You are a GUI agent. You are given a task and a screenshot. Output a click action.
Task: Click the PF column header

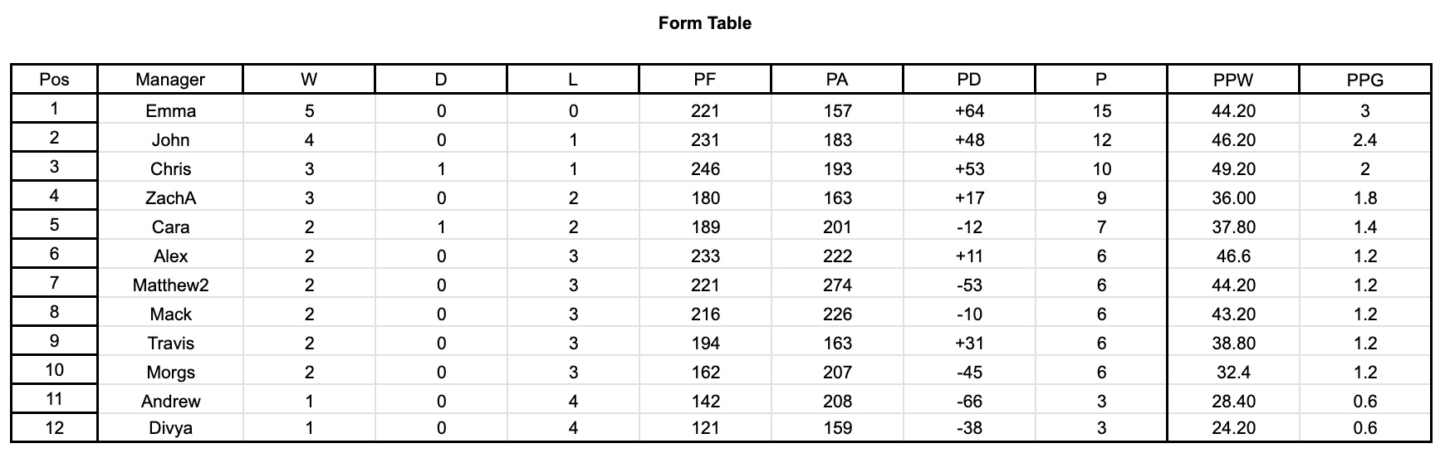(705, 80)
